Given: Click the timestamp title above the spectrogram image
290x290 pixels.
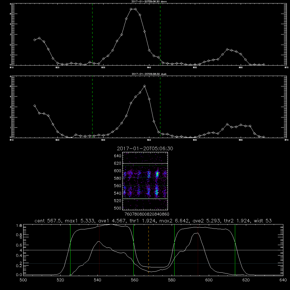Looking at the screenshot, I should (145, 148).
